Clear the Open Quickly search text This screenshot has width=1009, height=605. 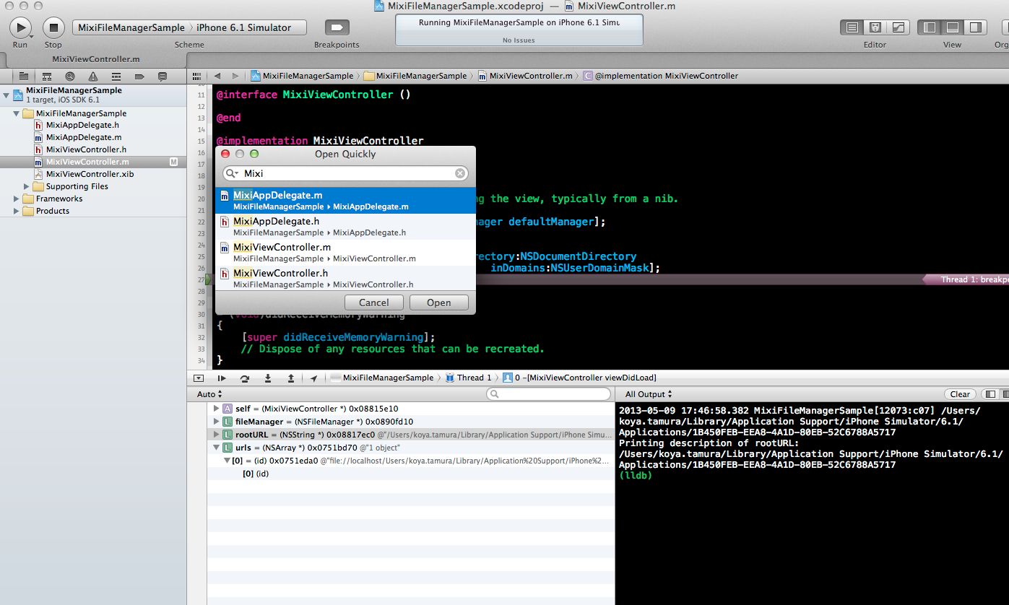[x=460, y=173]
